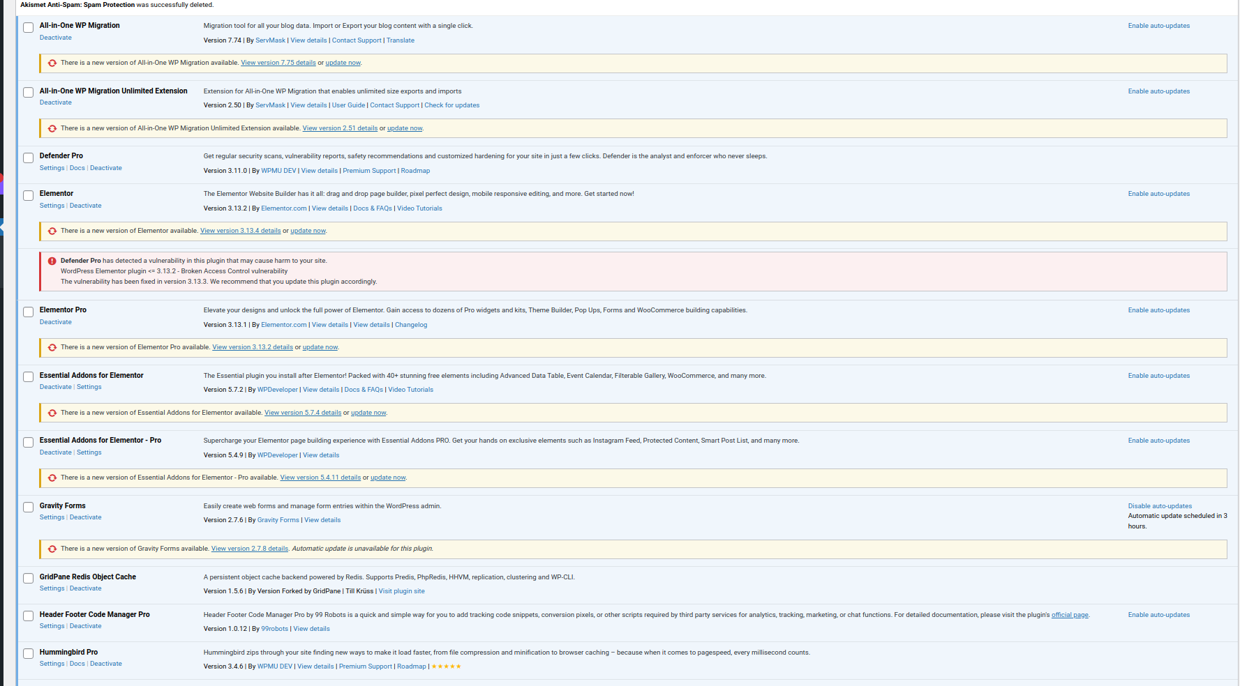Deactivate the Hummingbird Pro plugin
This screenshot has height=686, width=1240.
106,664
